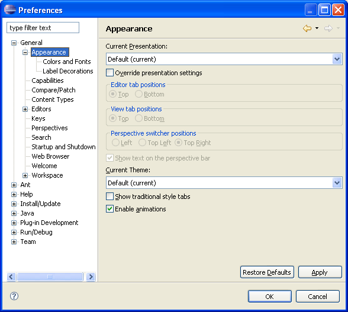Select Top for view tab positions
The image size is (348, 312).
coord(112,118)
